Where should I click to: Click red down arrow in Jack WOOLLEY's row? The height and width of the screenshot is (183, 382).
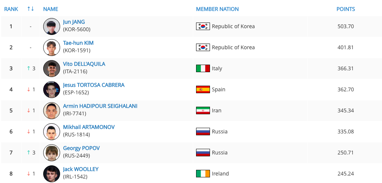pos(29,174)
